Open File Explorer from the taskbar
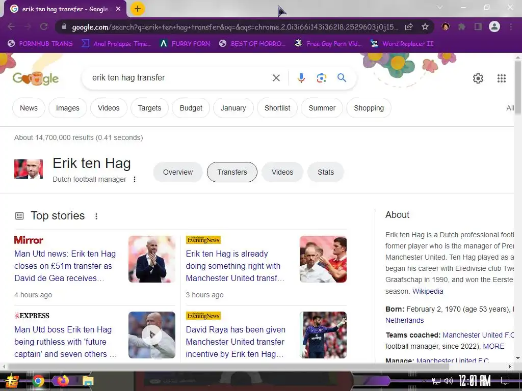 (x=88, y=381)
